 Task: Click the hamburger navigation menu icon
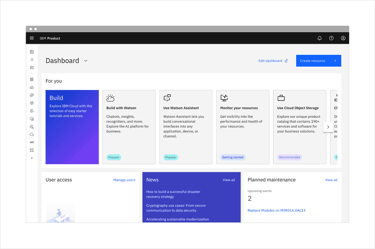pyautogui.click(x=32, y=38)
